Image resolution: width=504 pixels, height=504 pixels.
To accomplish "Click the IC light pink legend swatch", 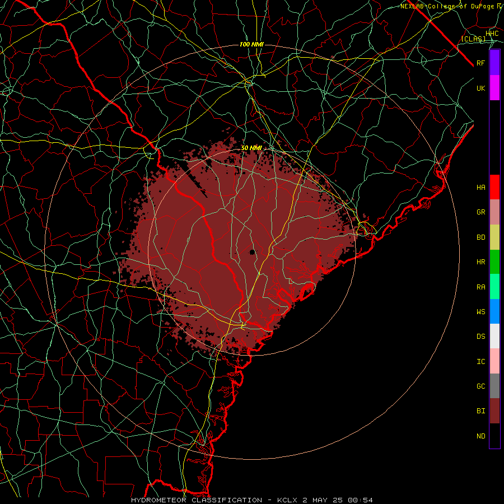I will point(494,361).
